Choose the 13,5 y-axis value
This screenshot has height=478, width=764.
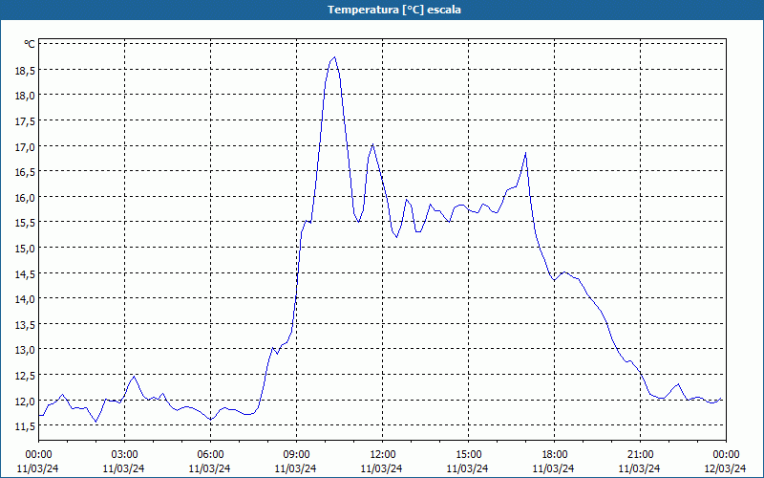25,325
